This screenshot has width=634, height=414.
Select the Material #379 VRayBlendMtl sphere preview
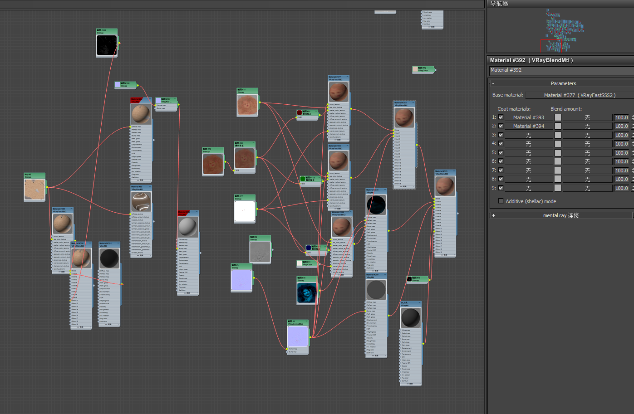tap(445, 186)
